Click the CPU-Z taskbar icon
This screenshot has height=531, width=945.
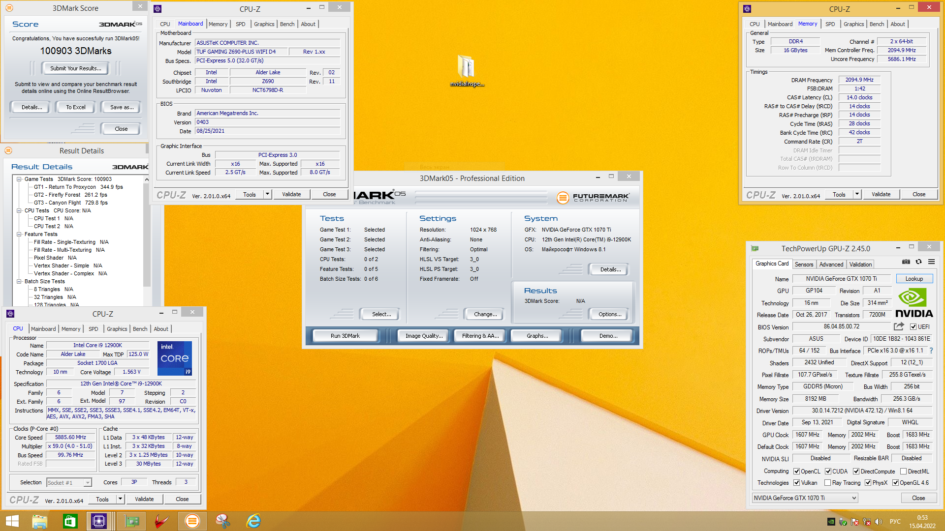[x=98, y=521]
